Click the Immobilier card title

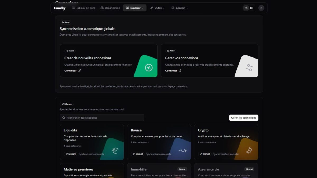pos(139,169)
